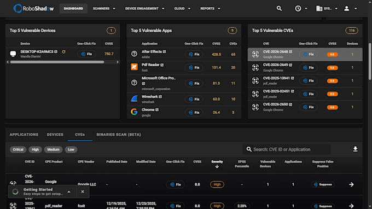372x209 pixels.
Task: Click the orange refresh icon beside DESKTOP-K2A9MC3
Action: (x=63, y=51)
